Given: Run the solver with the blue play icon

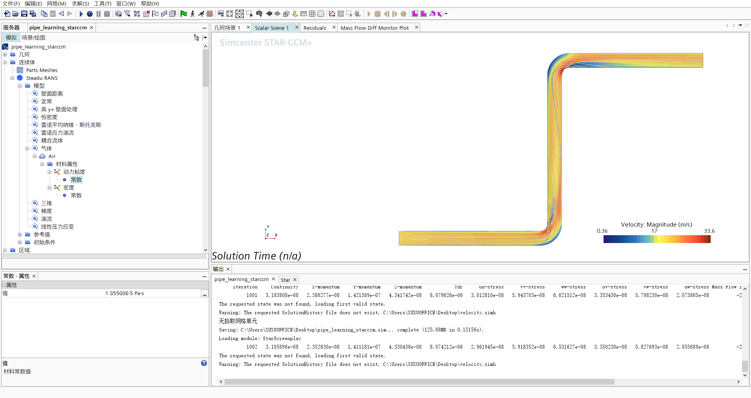Looking at the screenshot, I should [81, 14].
